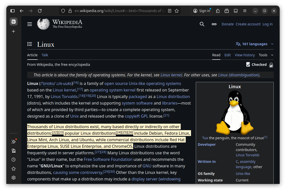
Task: Open the AI chatbot sparkle icon in sidebar
Action: (13, 141)
